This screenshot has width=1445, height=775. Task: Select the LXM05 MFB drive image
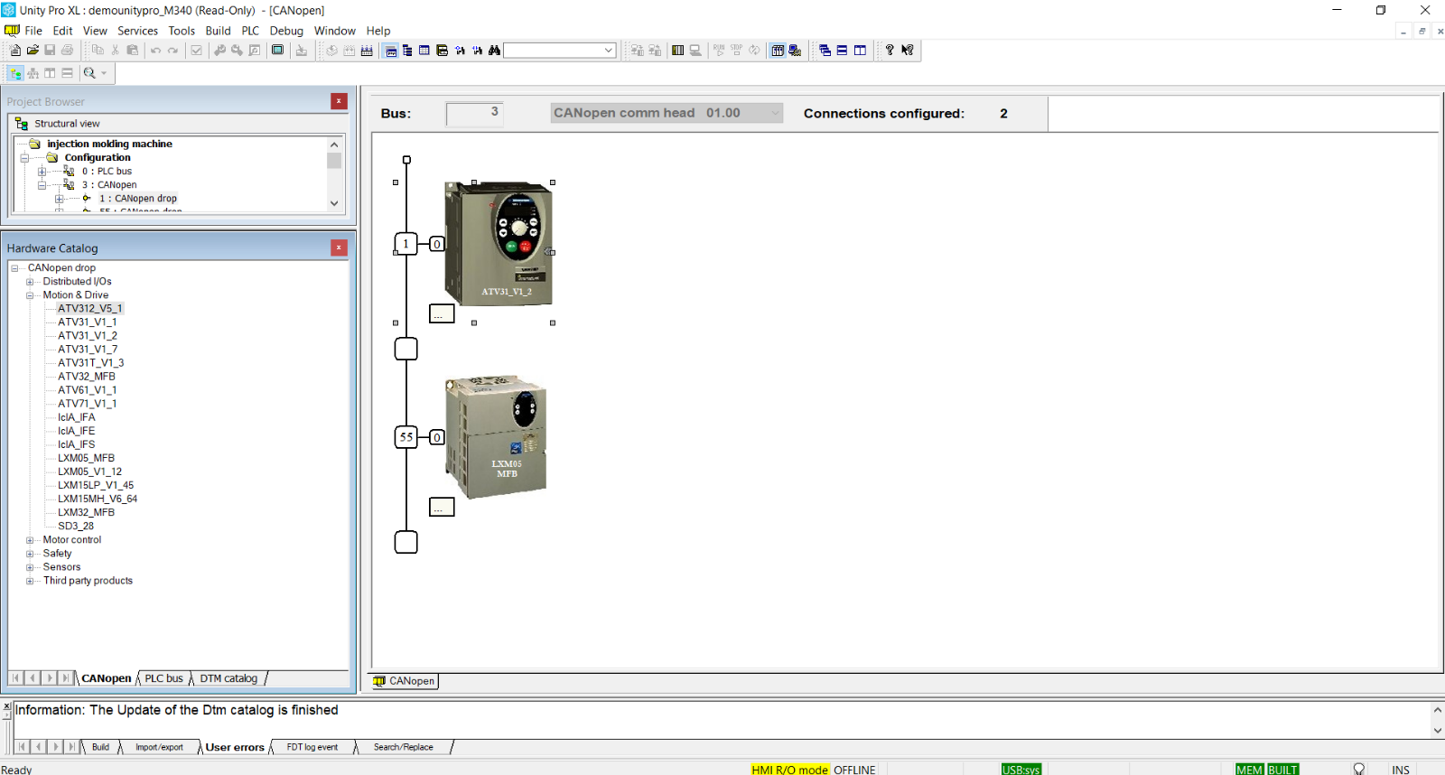click(496, 437)
